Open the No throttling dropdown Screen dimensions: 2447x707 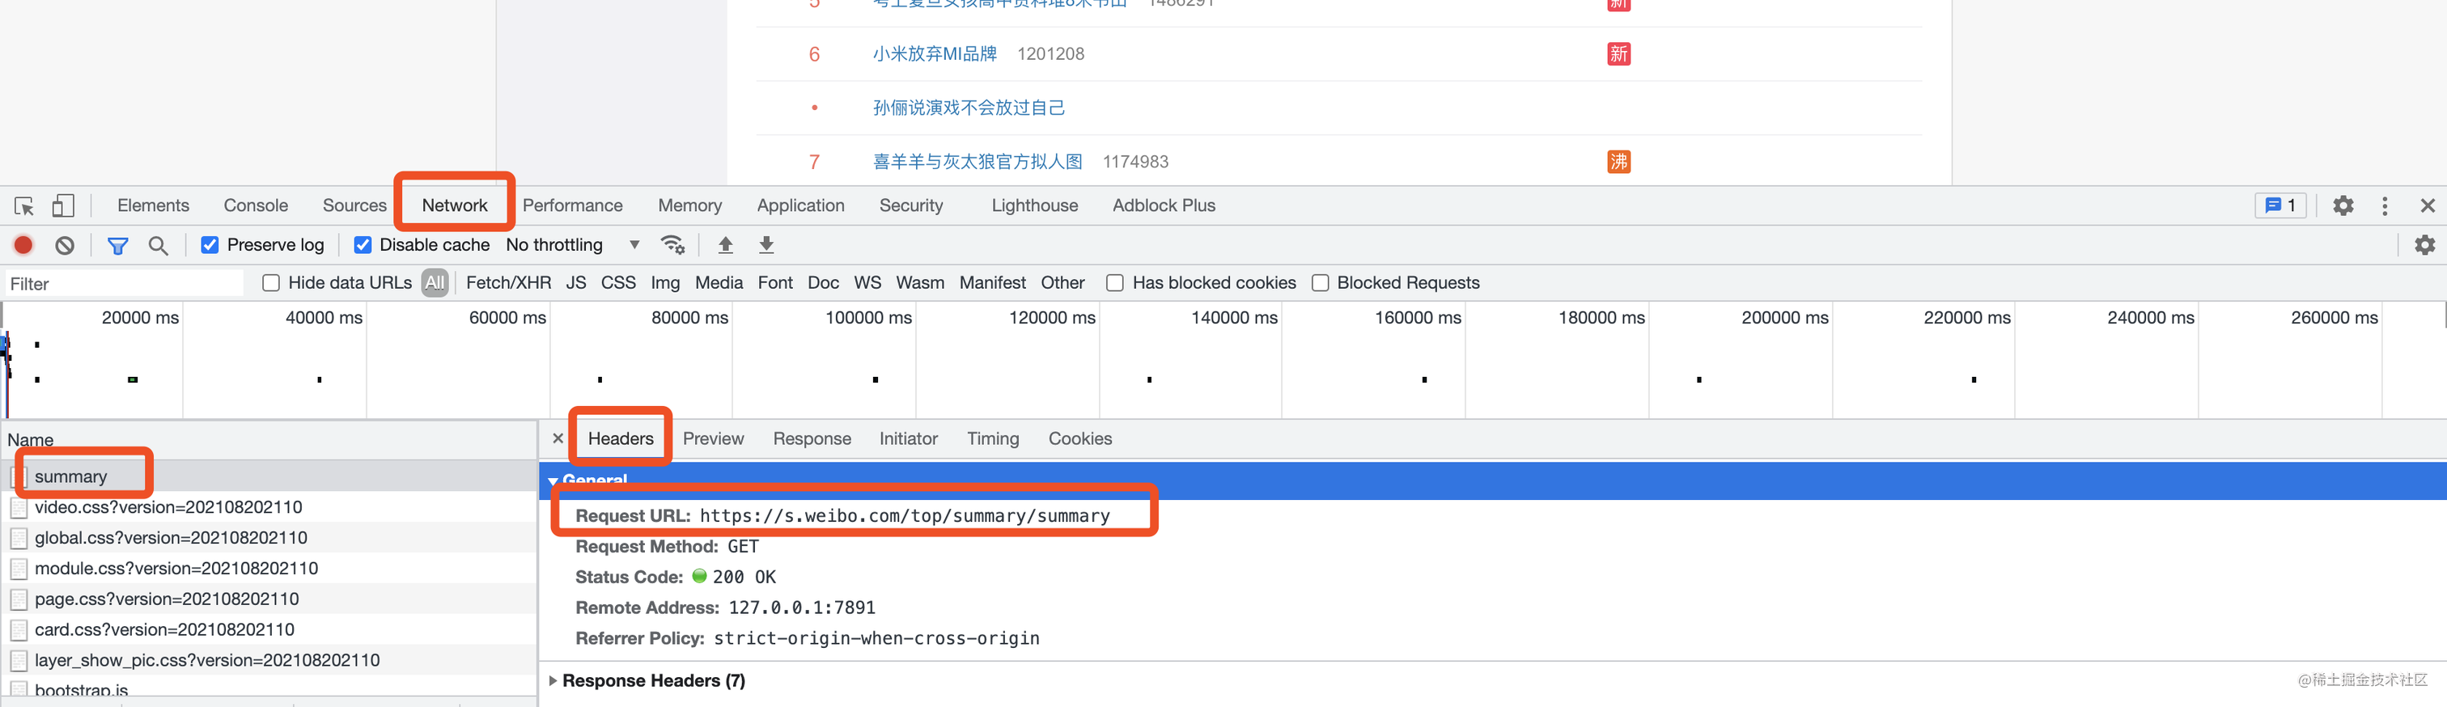(573, 246)
